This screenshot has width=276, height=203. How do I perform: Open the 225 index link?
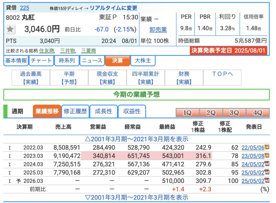pos(25,8)
